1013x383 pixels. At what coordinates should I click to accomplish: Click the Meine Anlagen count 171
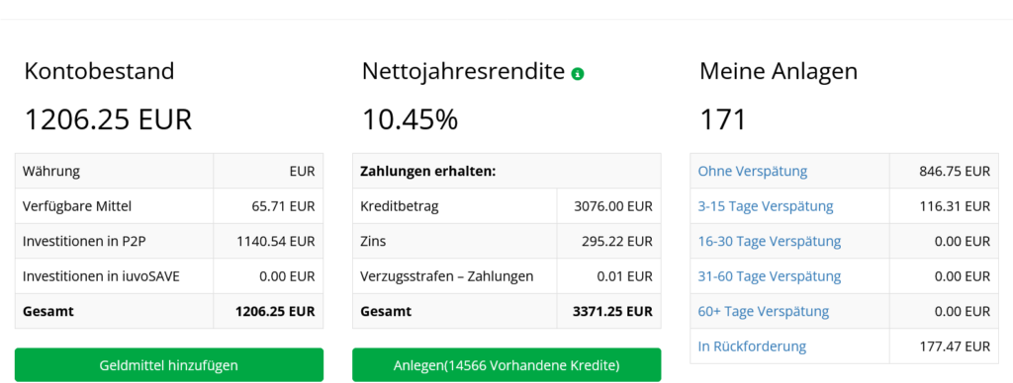(722, 119)
